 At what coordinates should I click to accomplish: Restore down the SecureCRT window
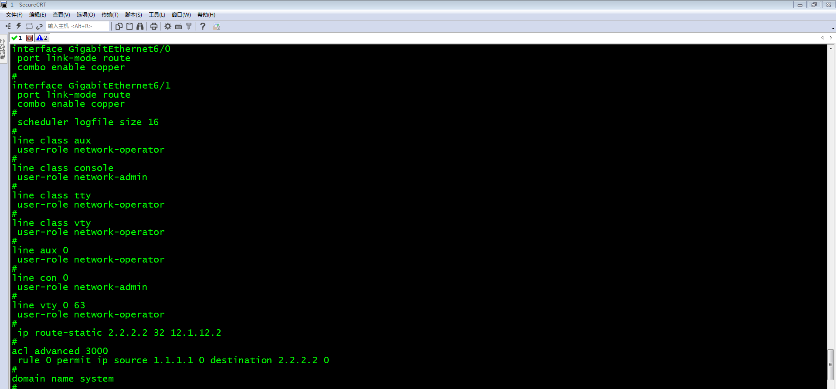pos(814,5)
